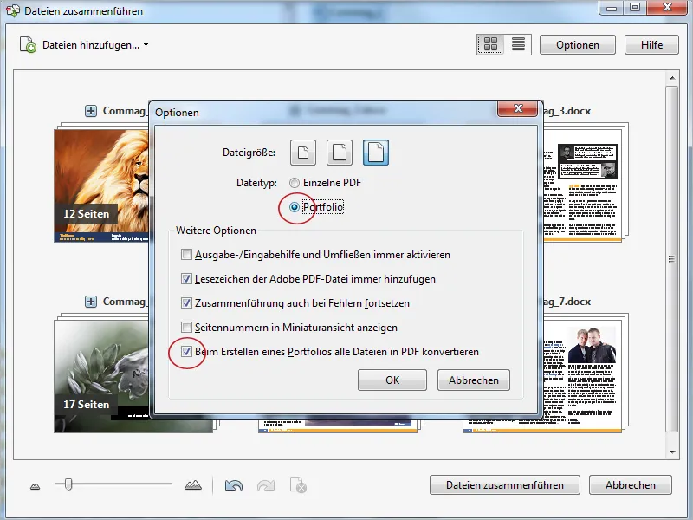Uncheck Lesezeichen der Adobe PDF-Datei hinzufügen
Screen dimensions: 693x520
[186, 279]
